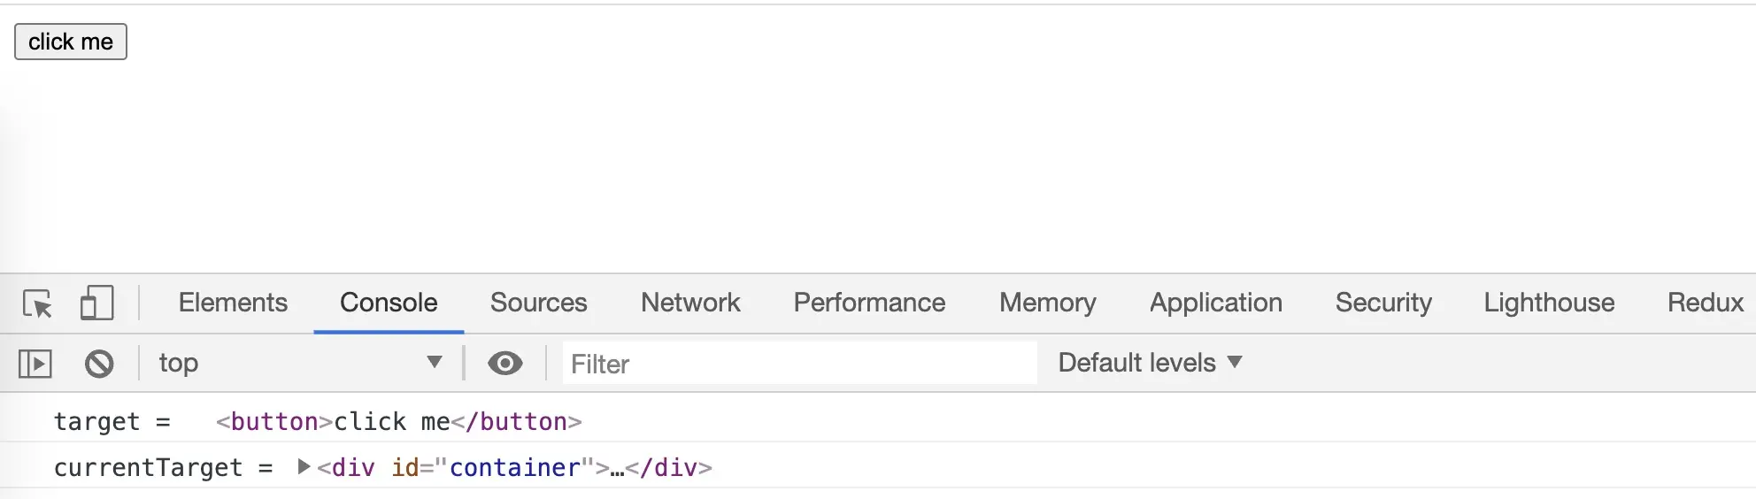Viewport: 1756px width, 499px height.
Task: Switch to the Sources tab
Action: point(538,303)
